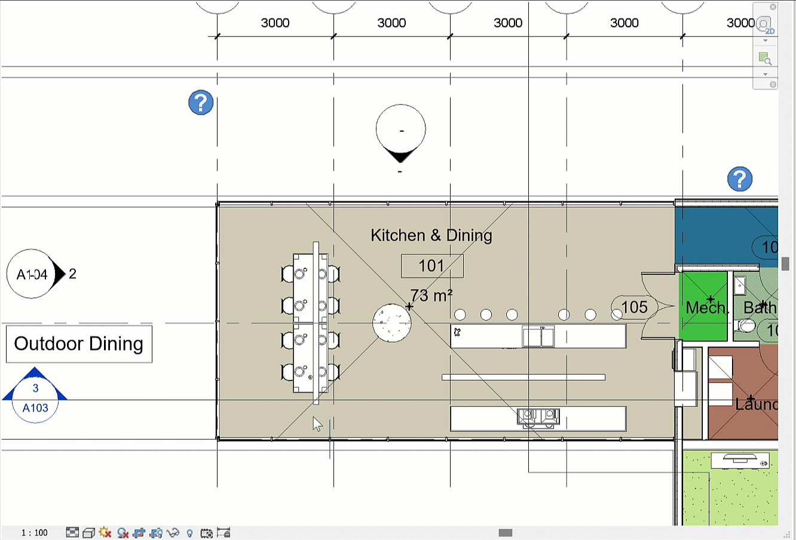Image resolution: width=796 pixels, height=540 pixels.
Task: Select the Outdoor Dining room label
Action: tap(79, 344)
